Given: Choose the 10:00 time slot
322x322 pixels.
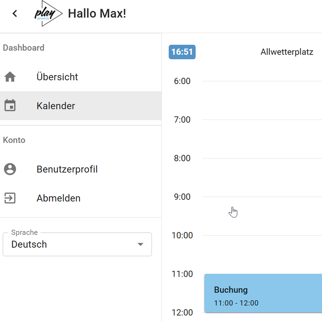Looking at the screenshot, I should (262, 254).
